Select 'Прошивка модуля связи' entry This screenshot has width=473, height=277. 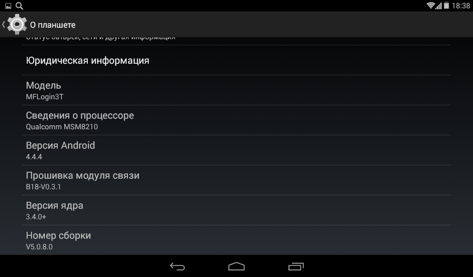click(236, 180)
